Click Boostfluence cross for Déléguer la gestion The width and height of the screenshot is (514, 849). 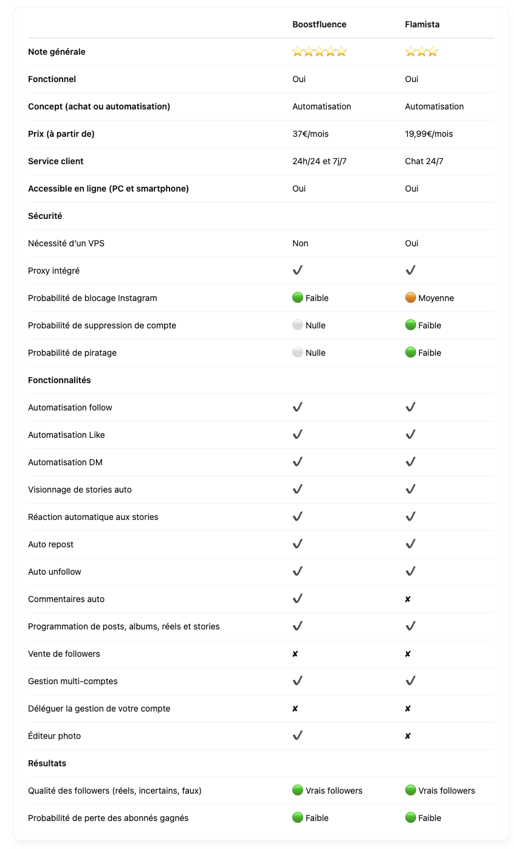click(295, 709)
